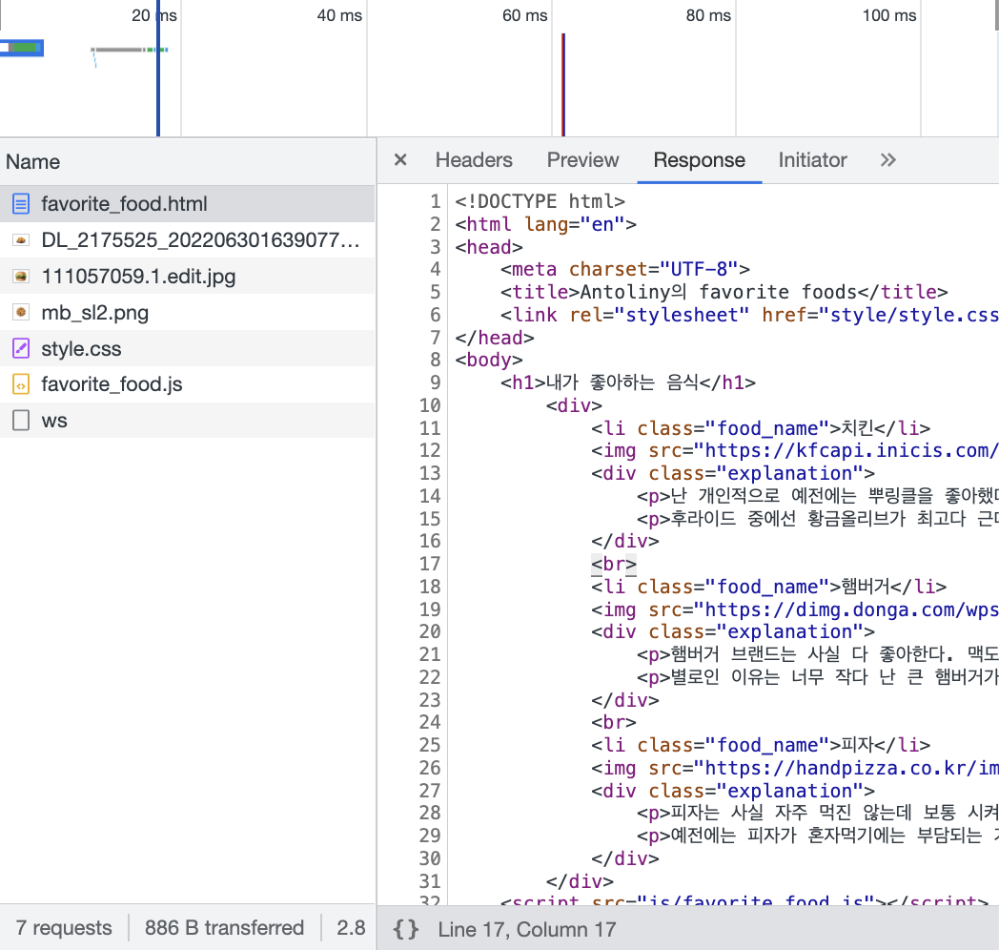Click the '100 ms' timeline label
Screen dimensions: 999x950
(889, 15)
